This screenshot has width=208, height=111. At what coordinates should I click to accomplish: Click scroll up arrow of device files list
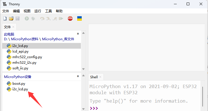pyautogui.click(x=83, y=75)
